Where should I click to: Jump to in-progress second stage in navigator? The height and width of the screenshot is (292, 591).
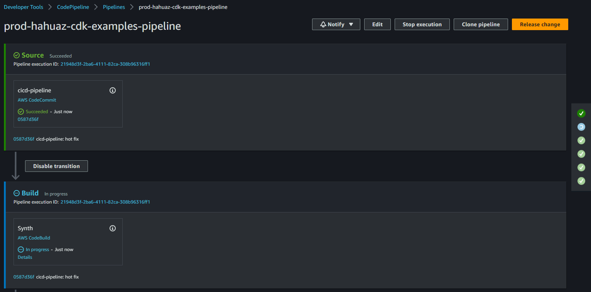581,127
